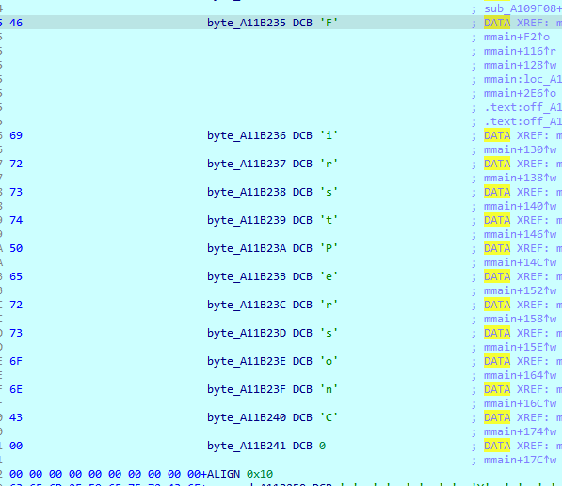Click DATA XREF on the byte_A11B235 row
562x486 pixels.
click(516, 23)
